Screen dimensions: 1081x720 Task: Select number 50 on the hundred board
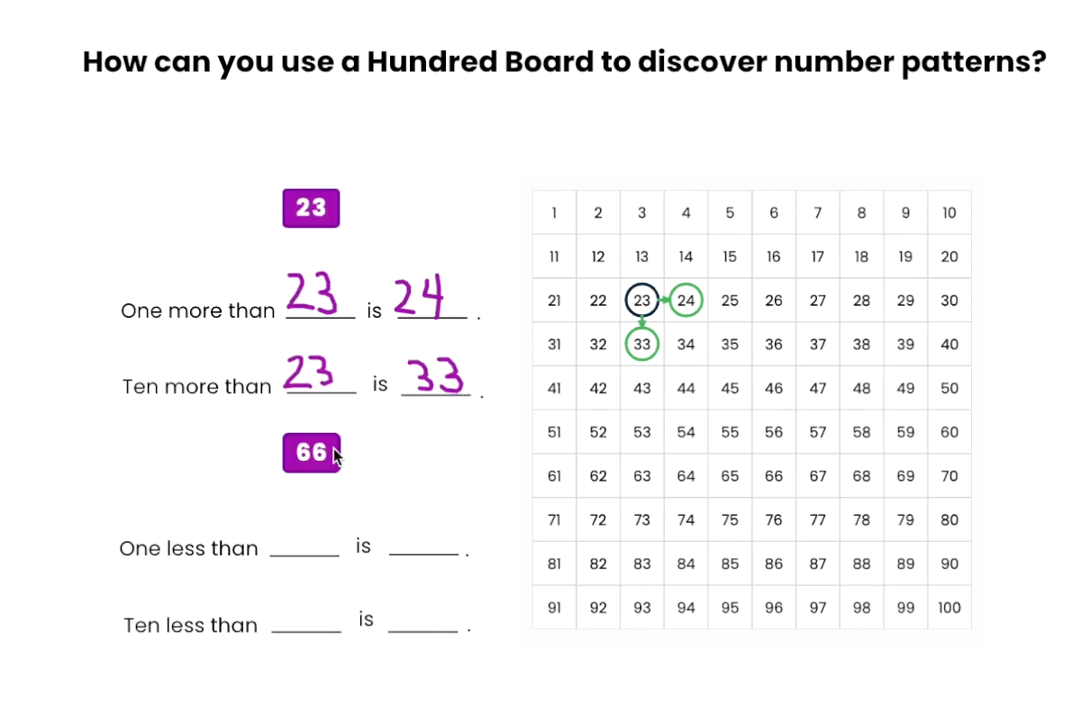[x=949, y=389]
